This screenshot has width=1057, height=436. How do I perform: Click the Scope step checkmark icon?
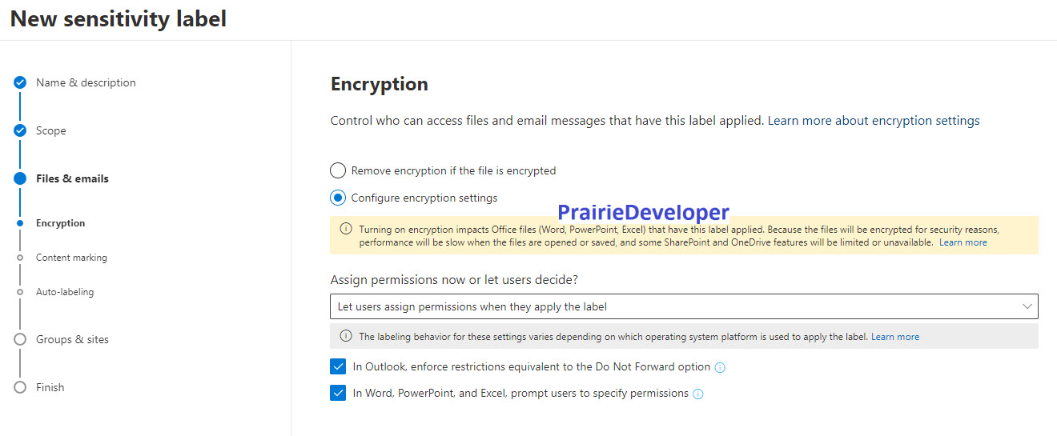pos(20,130)
